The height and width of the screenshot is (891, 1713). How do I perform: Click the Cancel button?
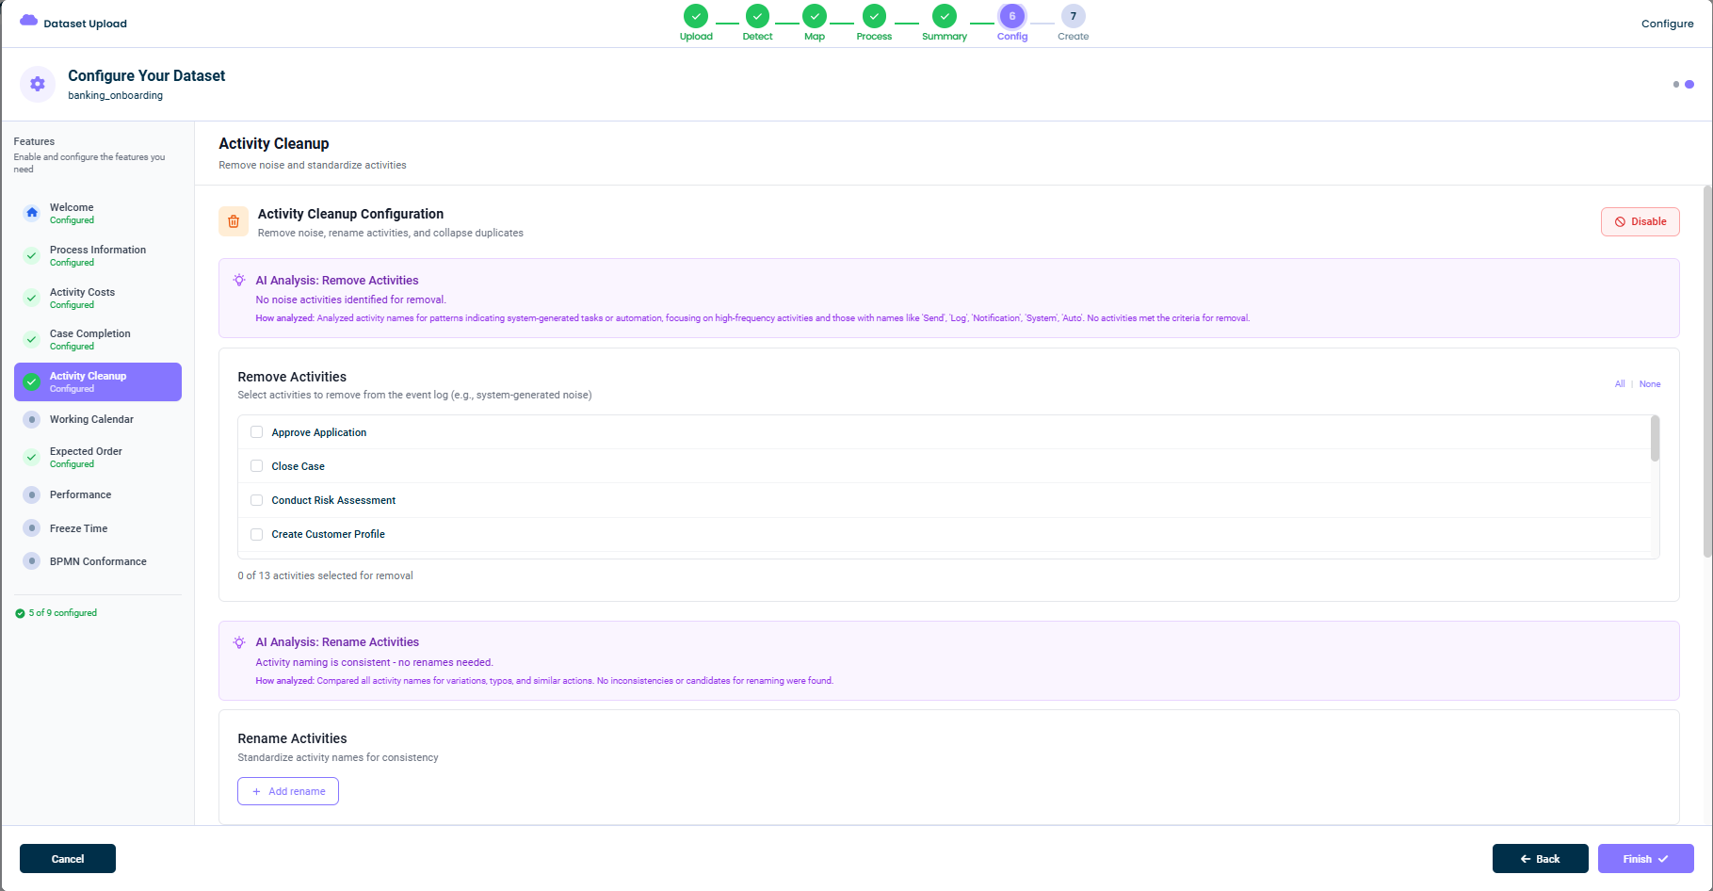click(x=68, y=859)
